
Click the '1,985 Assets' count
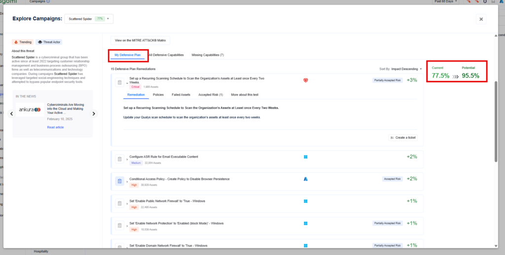[151, 87]
